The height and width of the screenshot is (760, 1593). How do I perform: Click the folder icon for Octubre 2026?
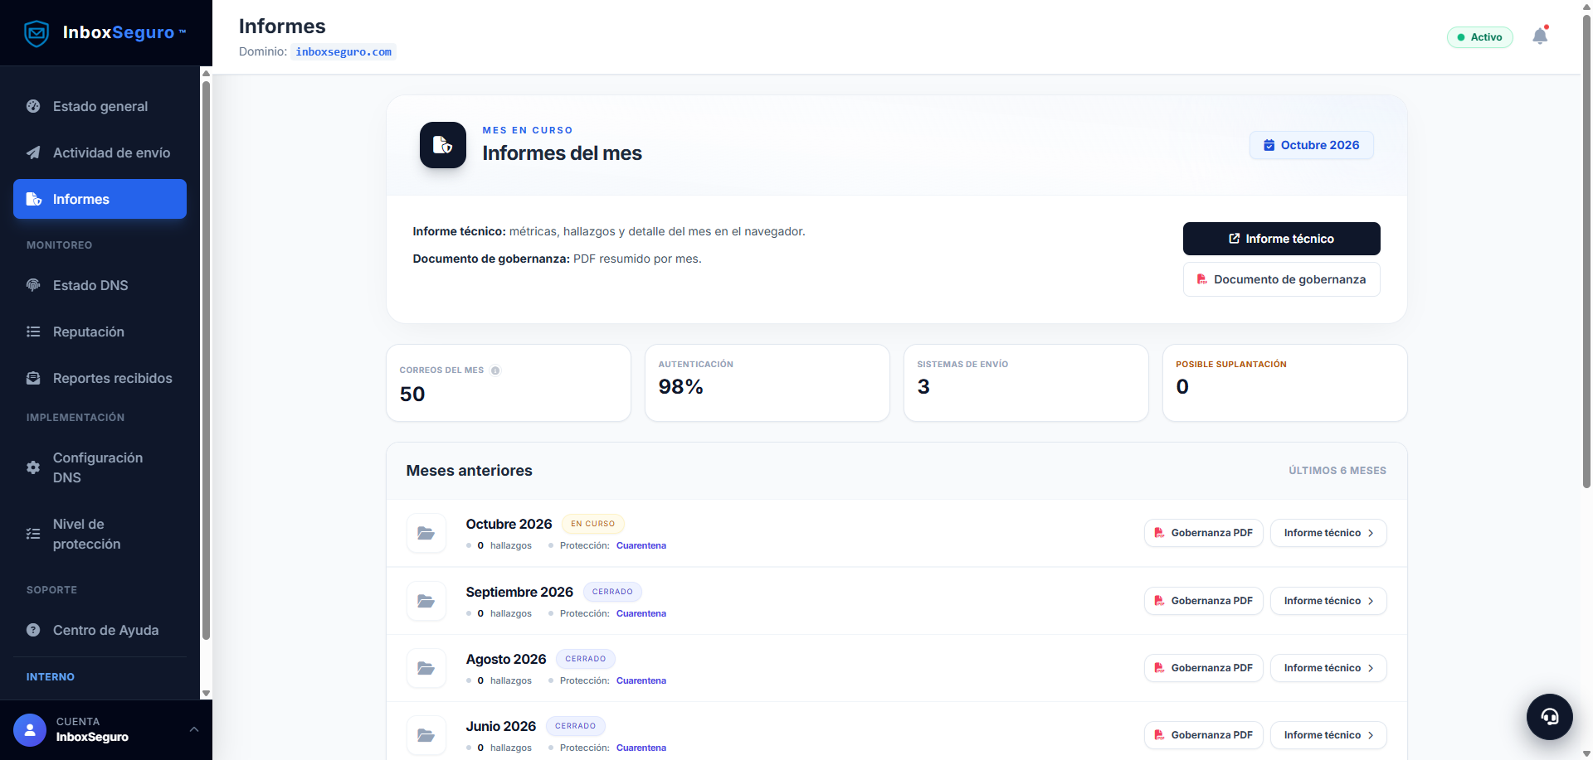click(426, 533)
